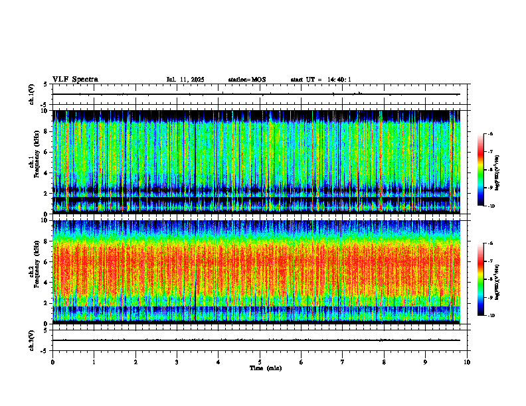The width and height of the screenshot is (526, 406).
Task: Click the "4" kHz tick of ch.2 spectrogram
Action: pos(46,283)
